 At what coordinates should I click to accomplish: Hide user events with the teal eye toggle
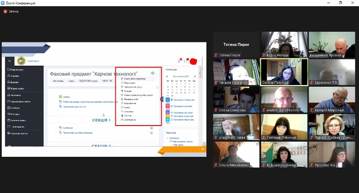[x=167, y=119]
